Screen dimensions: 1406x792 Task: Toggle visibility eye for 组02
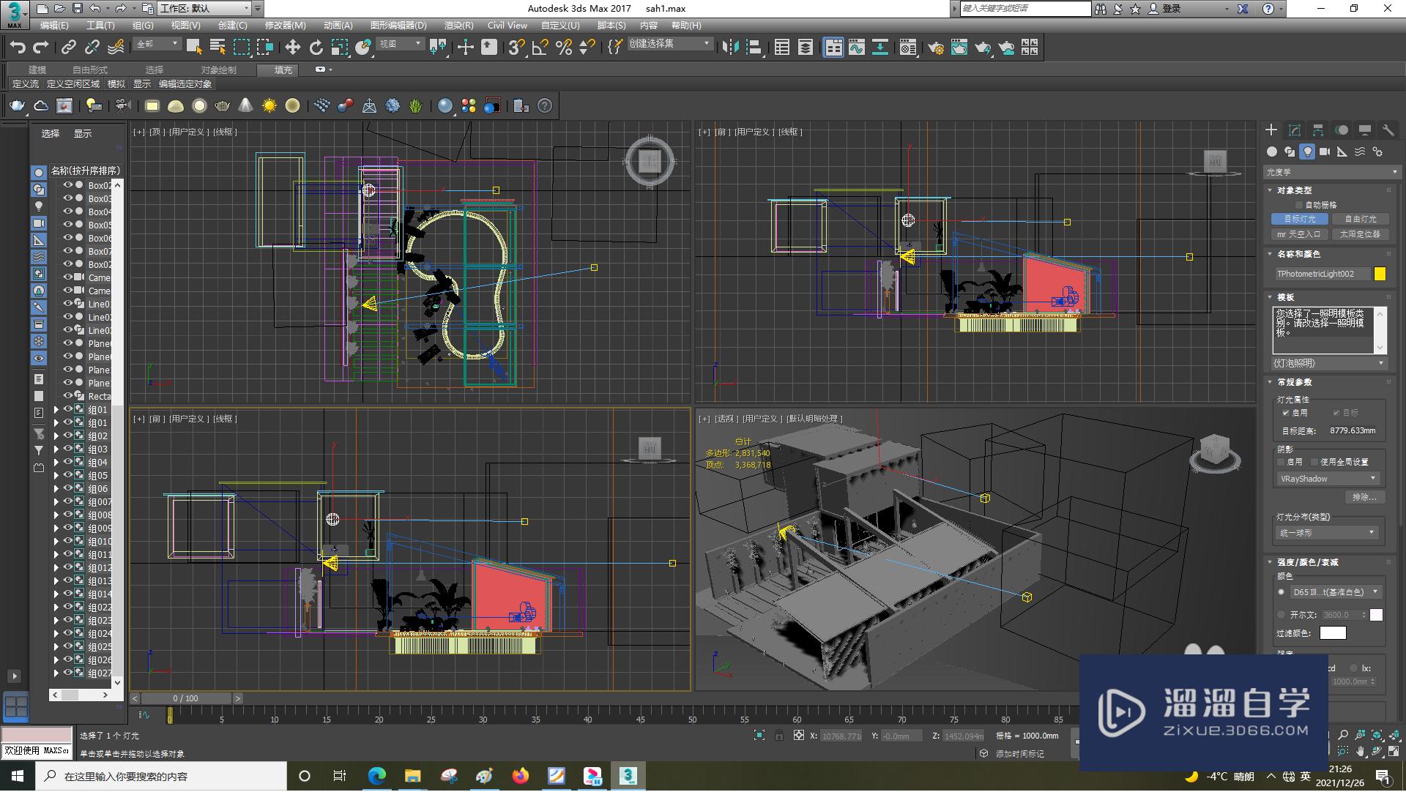68,436
